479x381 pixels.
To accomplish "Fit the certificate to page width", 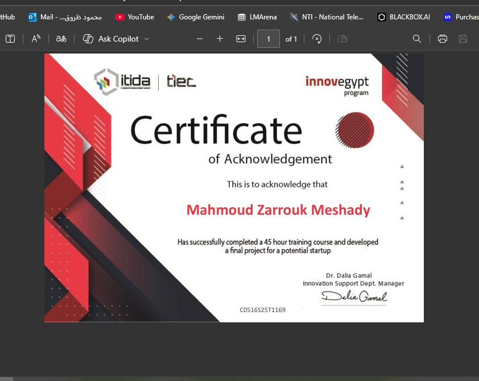I will pyautogui.click(x=241, y=39).
